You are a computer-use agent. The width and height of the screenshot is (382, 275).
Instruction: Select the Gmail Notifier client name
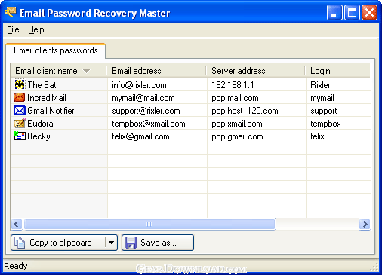pos(51,111)
